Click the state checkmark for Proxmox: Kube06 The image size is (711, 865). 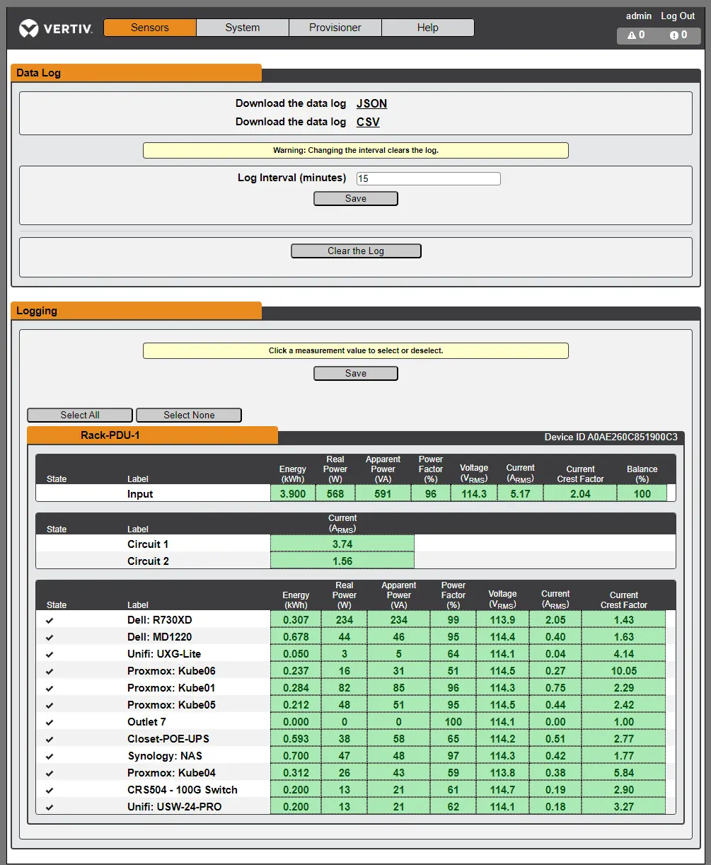click(50, 671)
